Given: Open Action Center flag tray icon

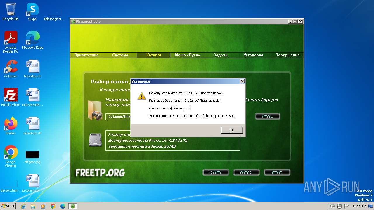Looking at the screenshot, I should (x=346, y=206).
